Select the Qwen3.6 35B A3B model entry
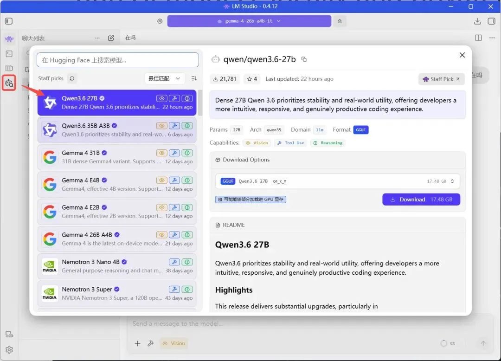 point(117,130)
